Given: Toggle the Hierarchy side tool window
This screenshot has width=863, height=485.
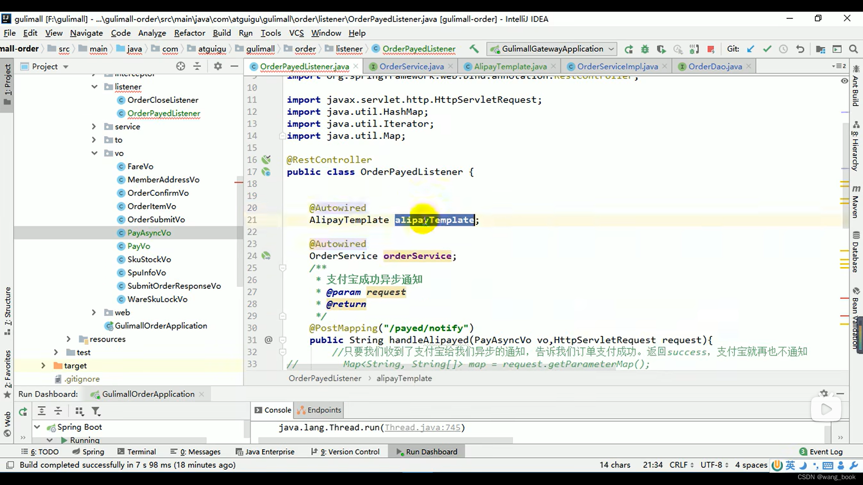Looking at the screenshot, I should point(856,146).
